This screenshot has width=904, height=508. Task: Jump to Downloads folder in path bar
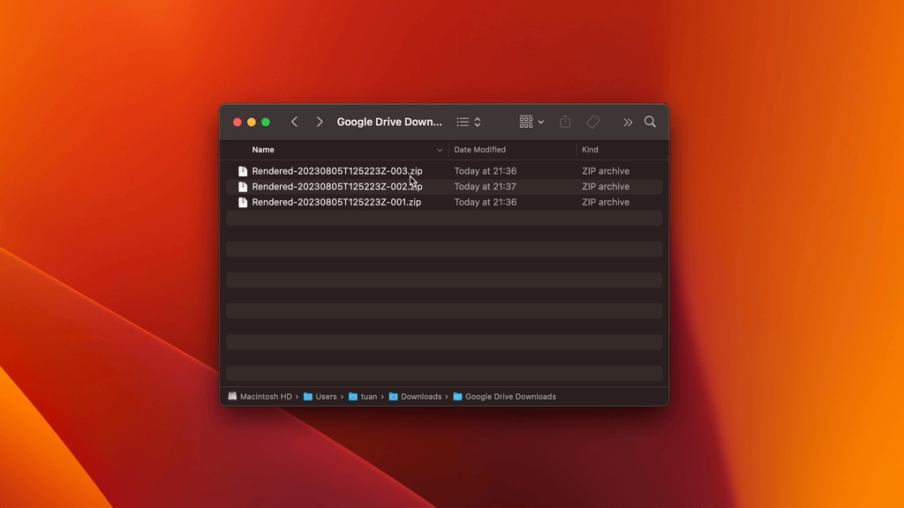coord(420,397)
